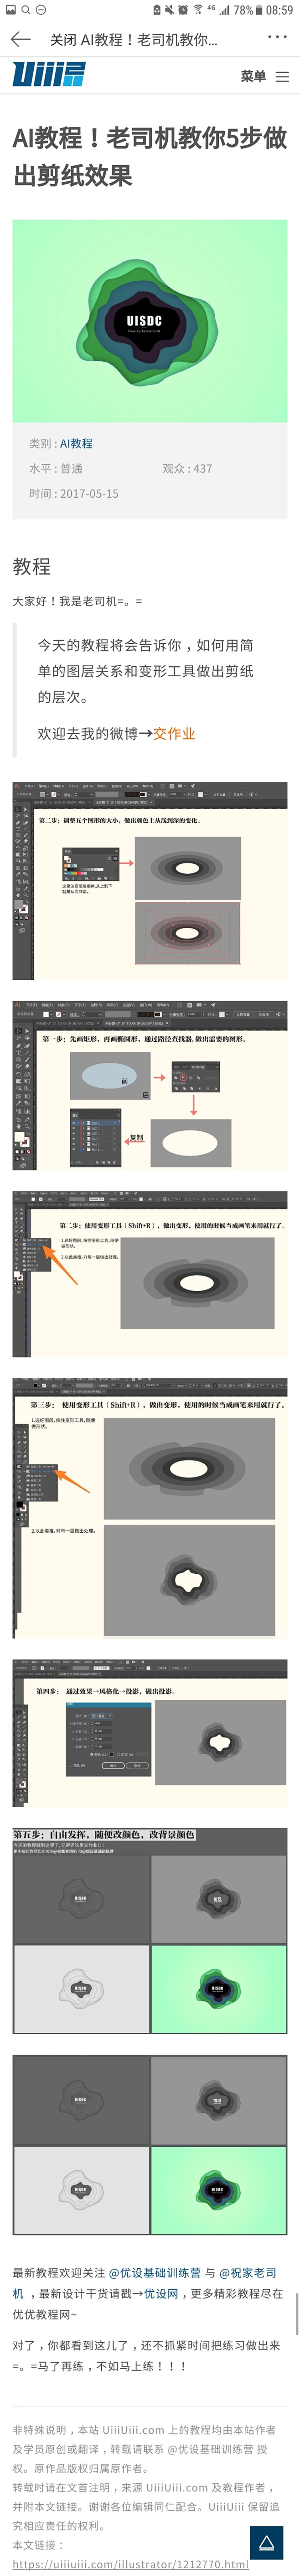Viewport: 300px width, 2576px height.
Task: Tap the header page title AI教程！老司机教你...
Action: (150, 40)
